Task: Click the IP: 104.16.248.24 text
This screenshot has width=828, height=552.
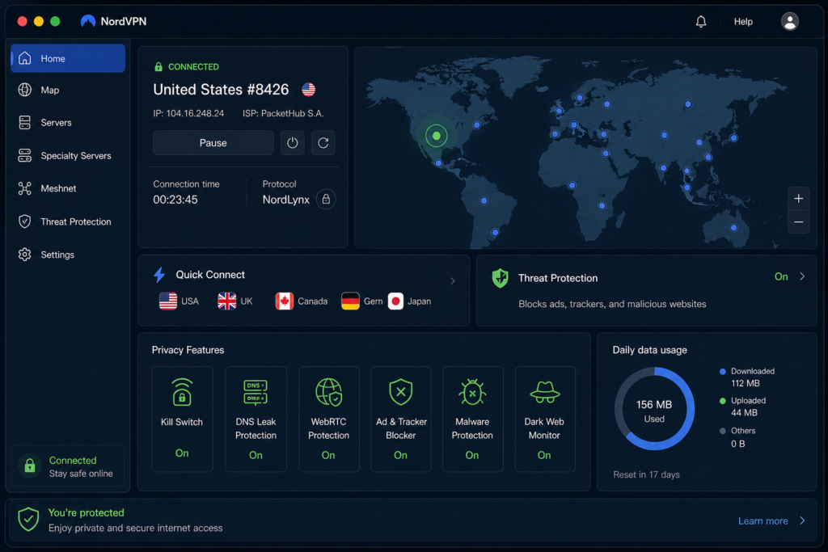Action: 188,113
